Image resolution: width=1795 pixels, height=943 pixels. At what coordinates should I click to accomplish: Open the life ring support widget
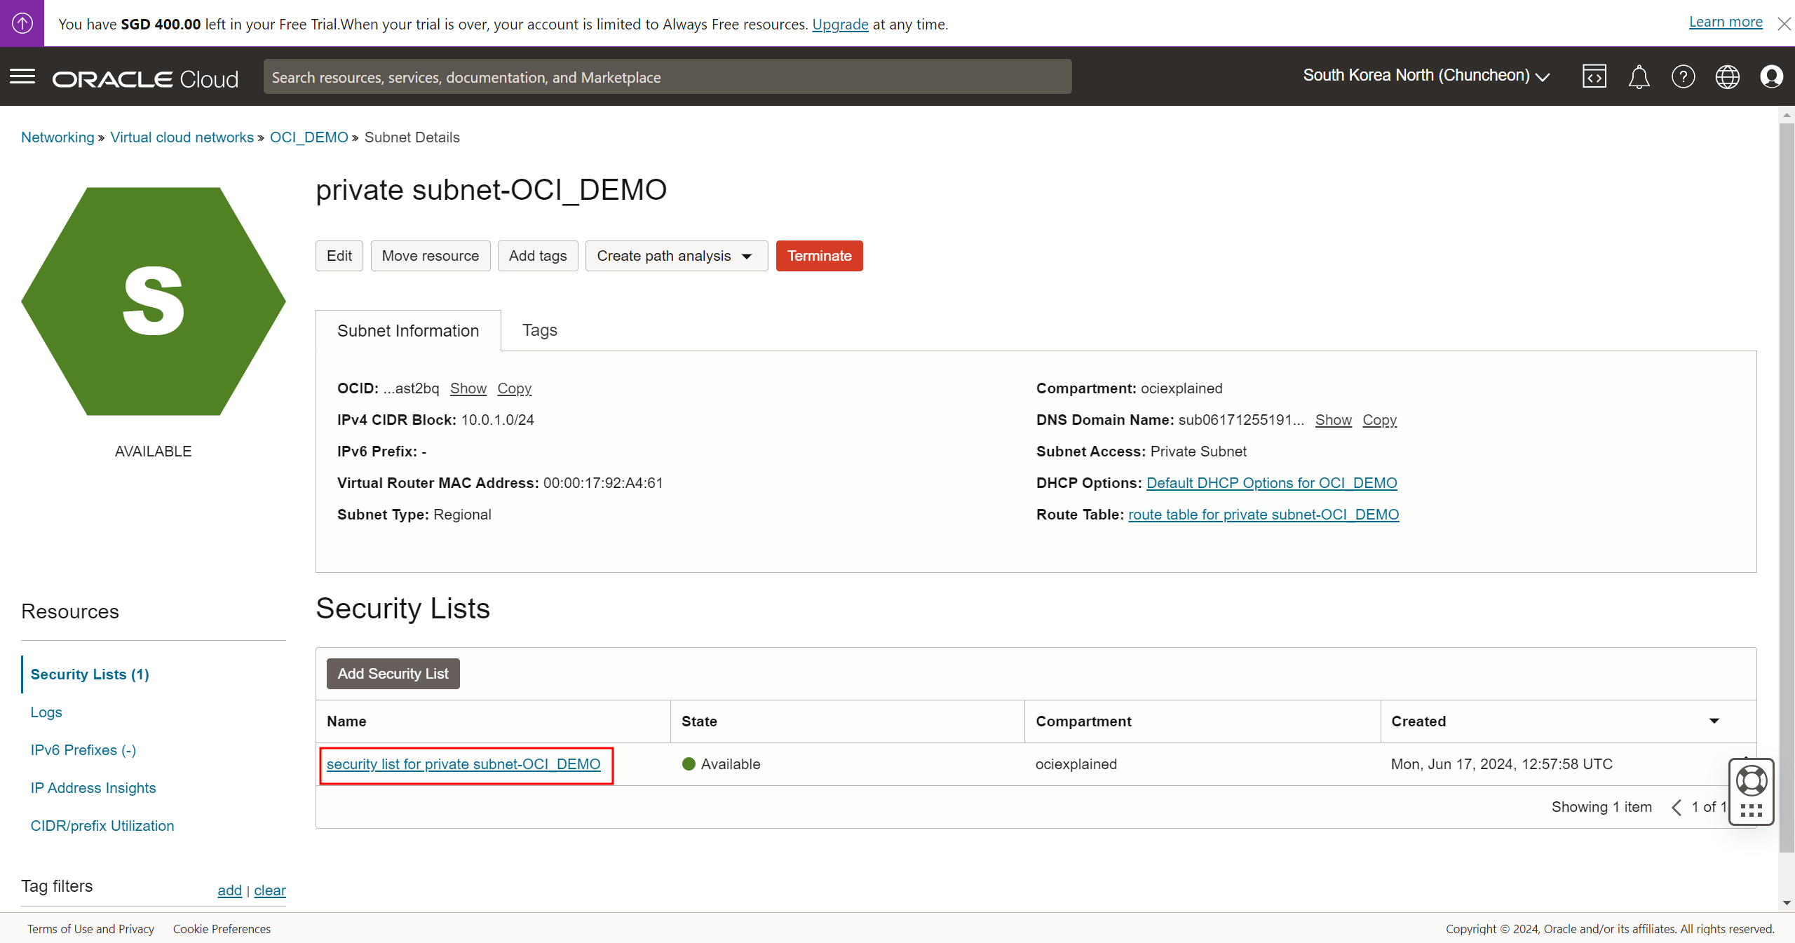pyautogui.click(x=1751, y=781)
